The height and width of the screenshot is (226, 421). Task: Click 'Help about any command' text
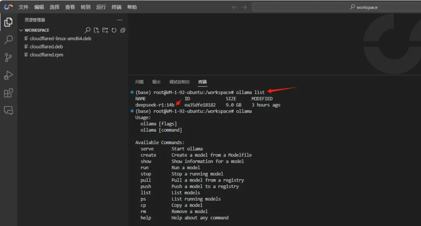200,218
